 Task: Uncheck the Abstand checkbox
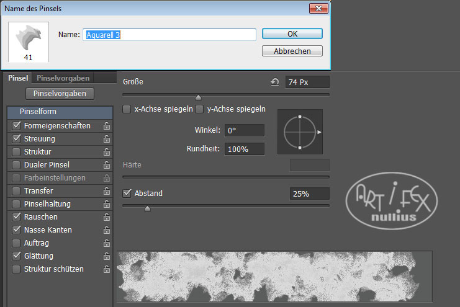pyautogui.click(x=127, y=194)
